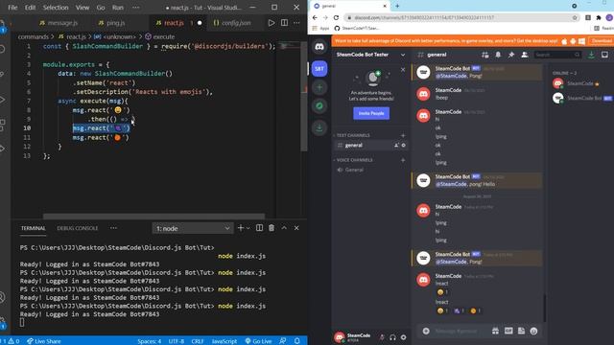Toggle the Discord member list
The image size is (614, 345).
coord(525,55)
